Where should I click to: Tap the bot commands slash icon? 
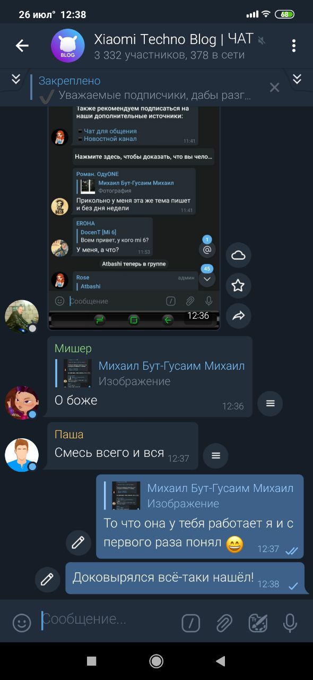(190, 623)
